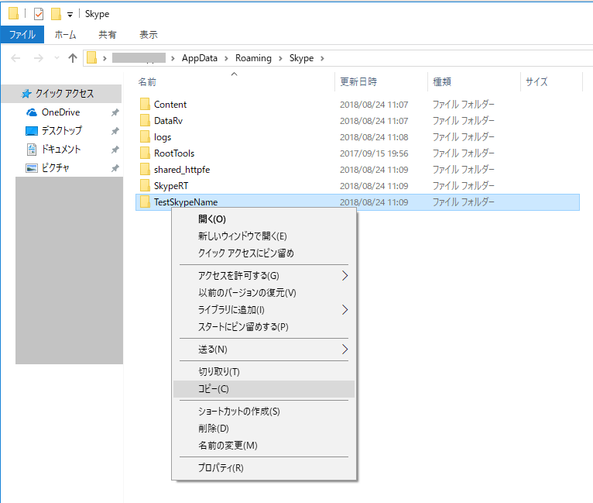Click the RootTools folder icon

click(145, 153)
